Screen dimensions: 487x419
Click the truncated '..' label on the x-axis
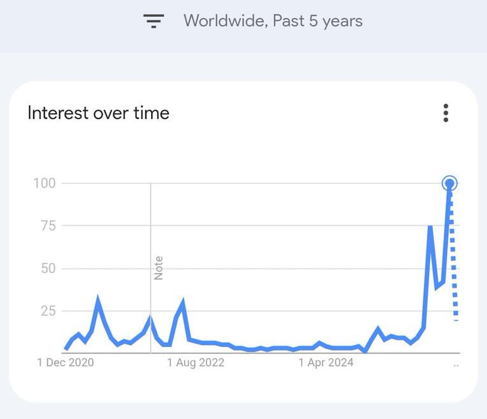pos(456,364)
